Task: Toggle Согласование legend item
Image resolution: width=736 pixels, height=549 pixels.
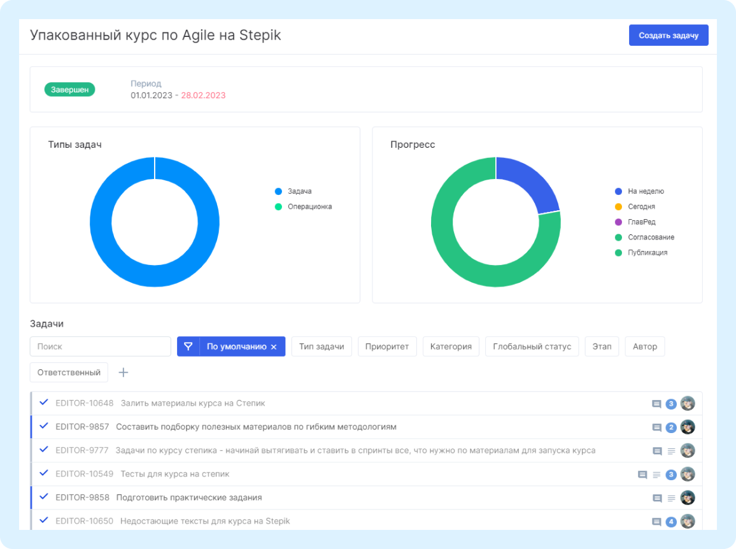Action: click(644, 237)
